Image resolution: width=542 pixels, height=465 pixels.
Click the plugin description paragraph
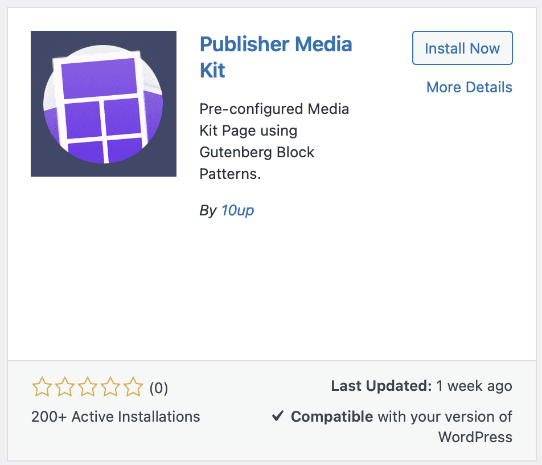pos(274,141)
